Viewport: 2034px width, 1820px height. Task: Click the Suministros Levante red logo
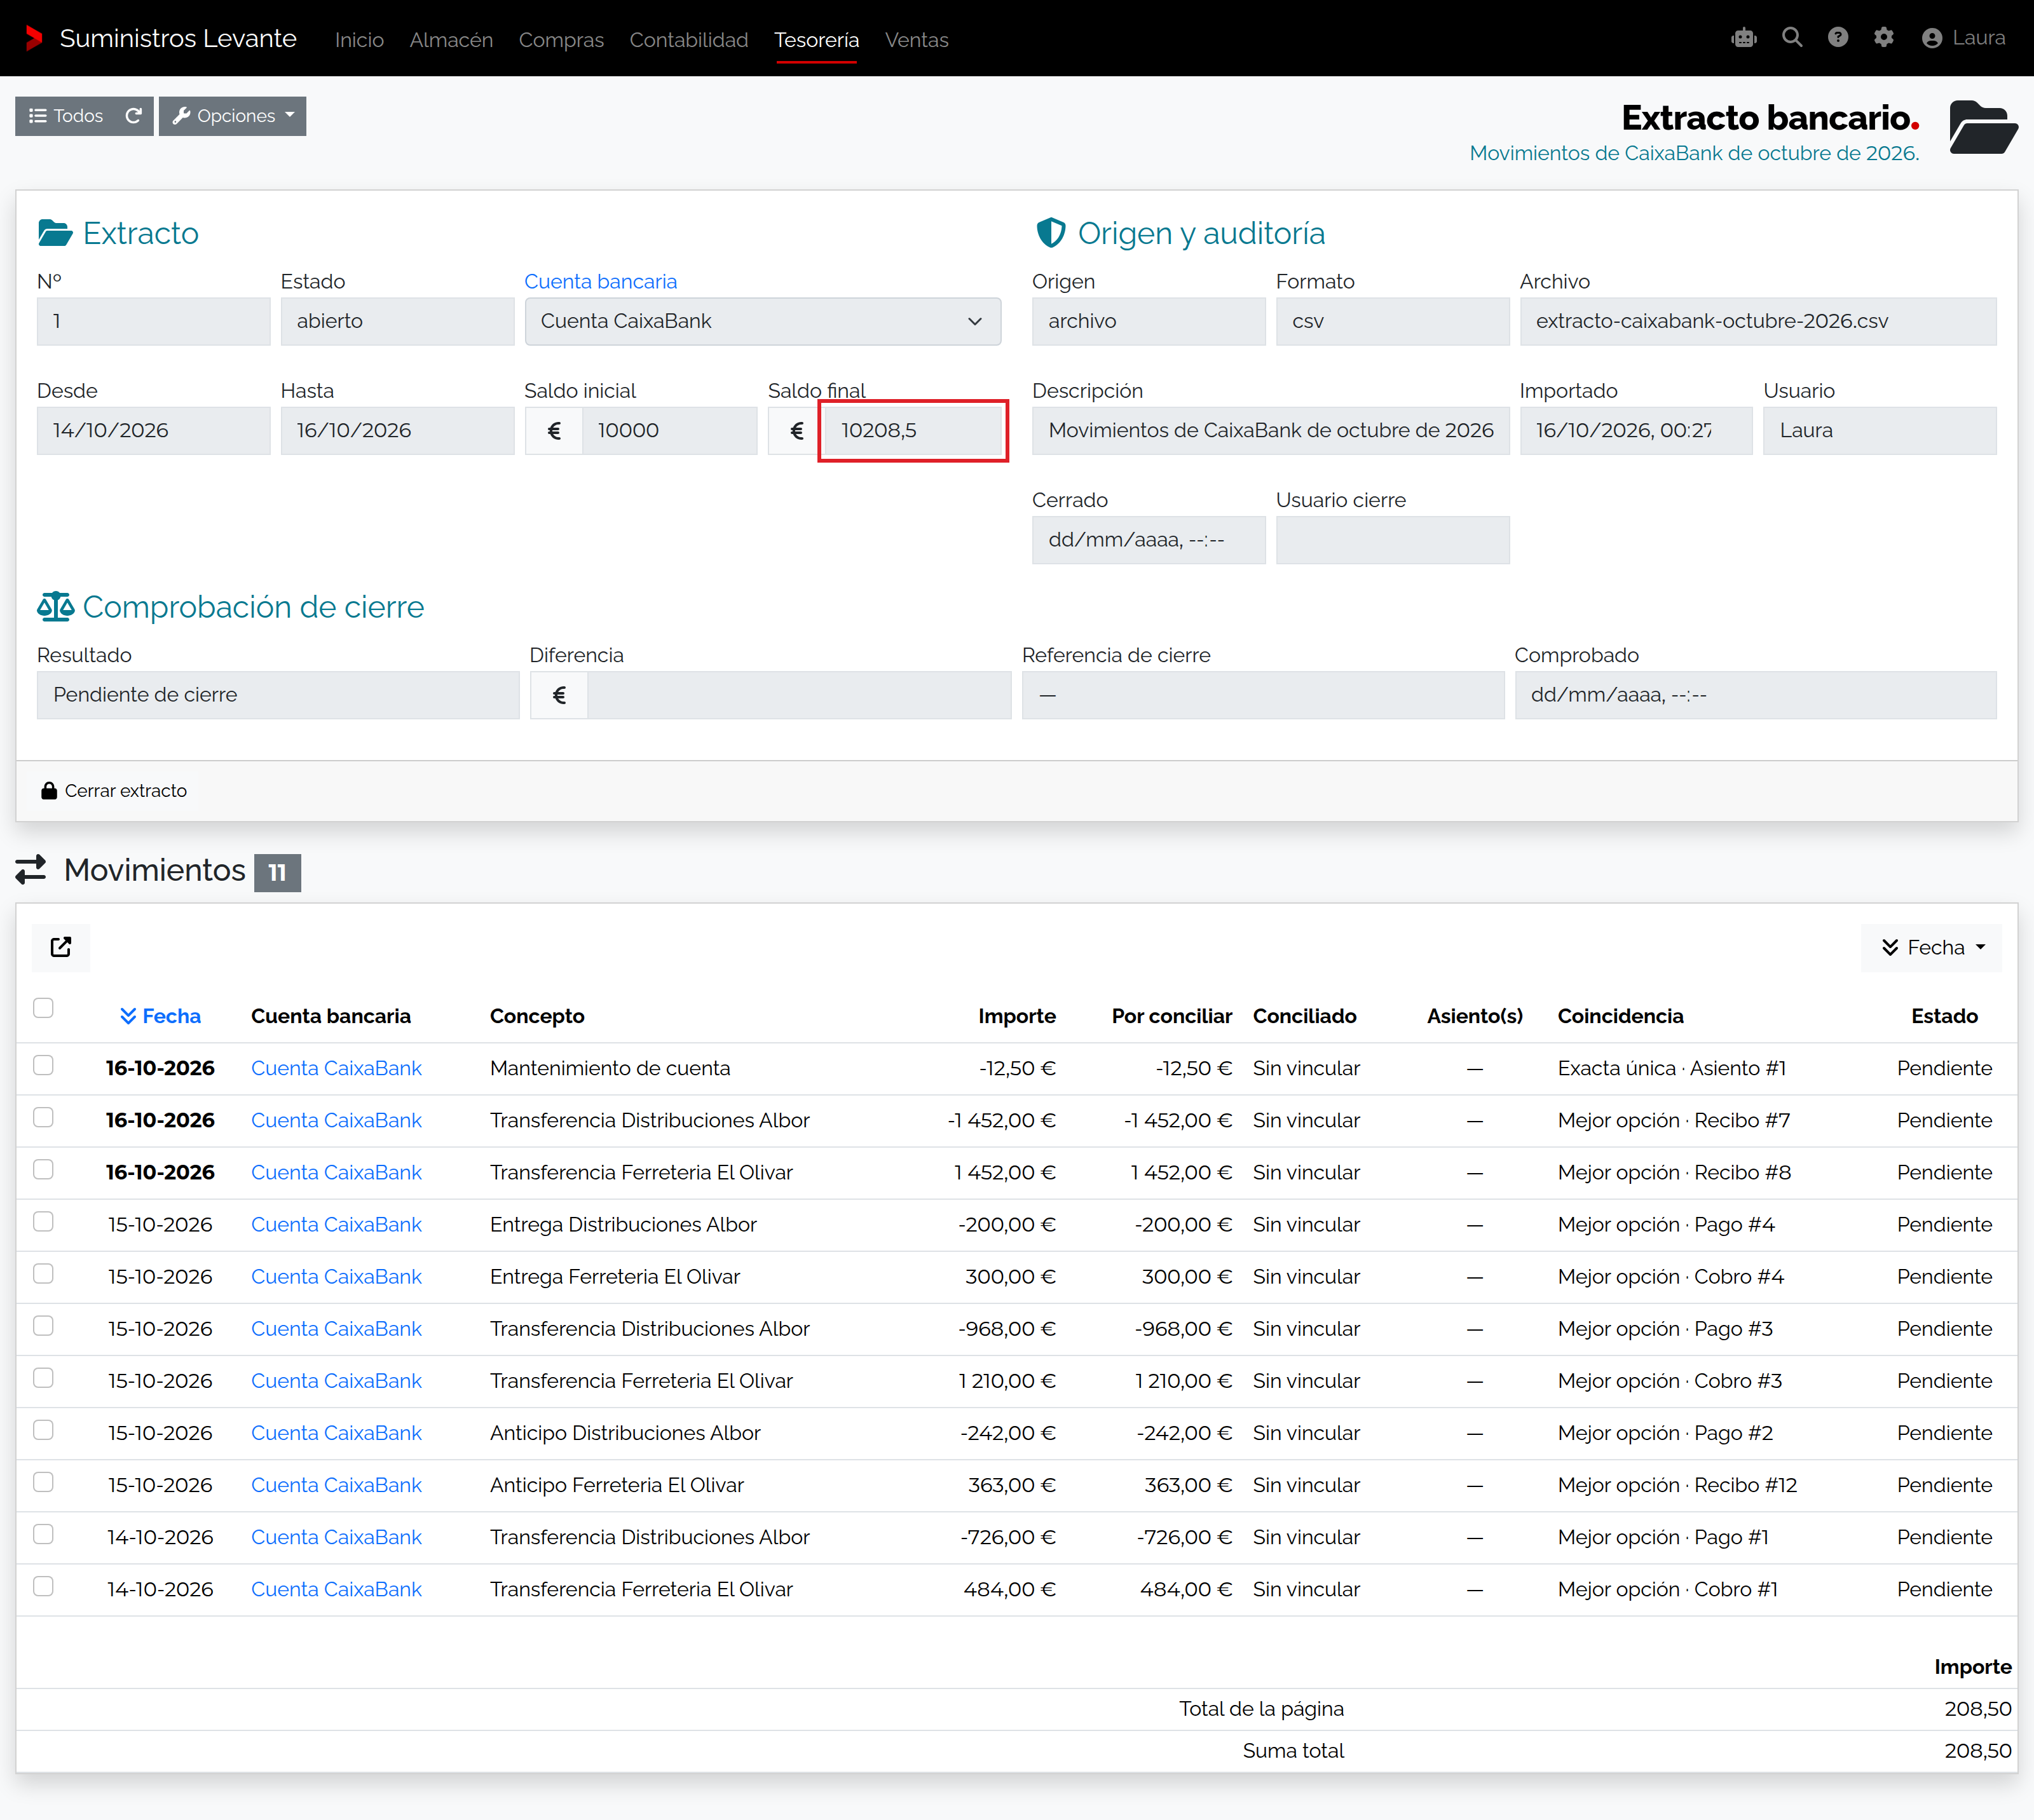[x=33, y=38]
